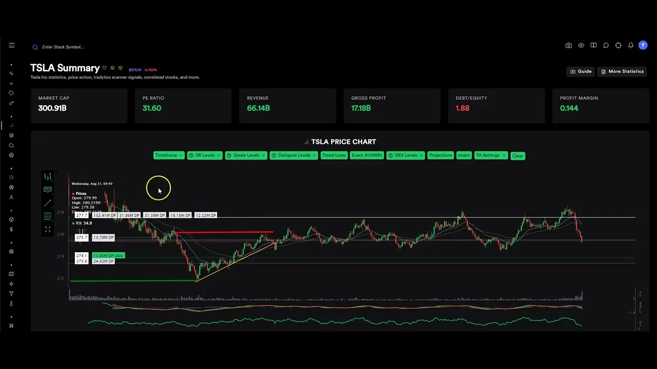Click the Gross Profit 17.18B card
The image size is (657, 369).
click(392, 106)
